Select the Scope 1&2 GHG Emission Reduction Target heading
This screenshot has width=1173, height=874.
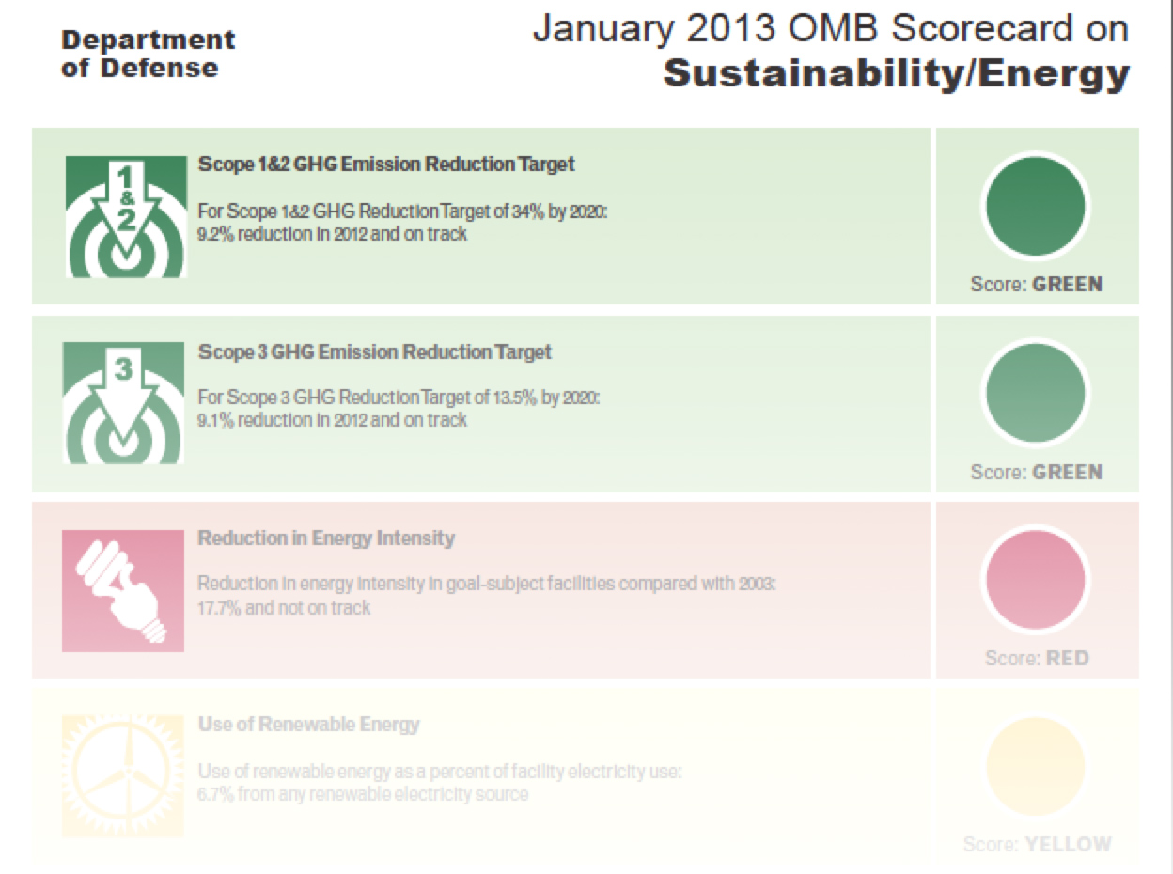point(386,164)
